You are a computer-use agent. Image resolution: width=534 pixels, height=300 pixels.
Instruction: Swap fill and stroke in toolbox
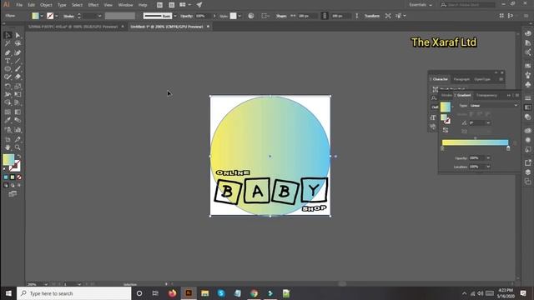pos(19,157)
